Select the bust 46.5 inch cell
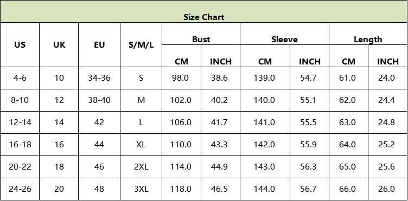 click(x=220, y=189)
